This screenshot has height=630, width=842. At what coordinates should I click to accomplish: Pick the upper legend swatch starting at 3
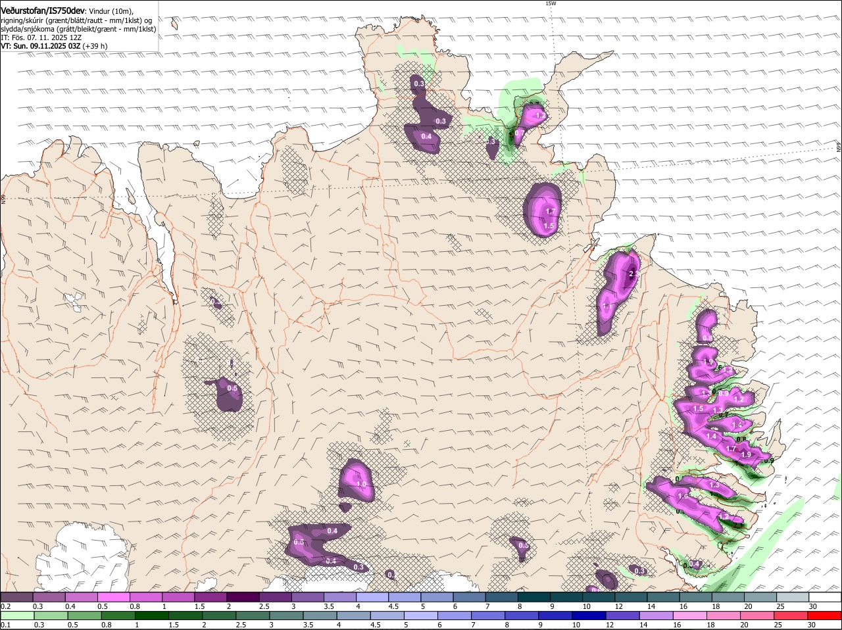[x=308, y=596]
